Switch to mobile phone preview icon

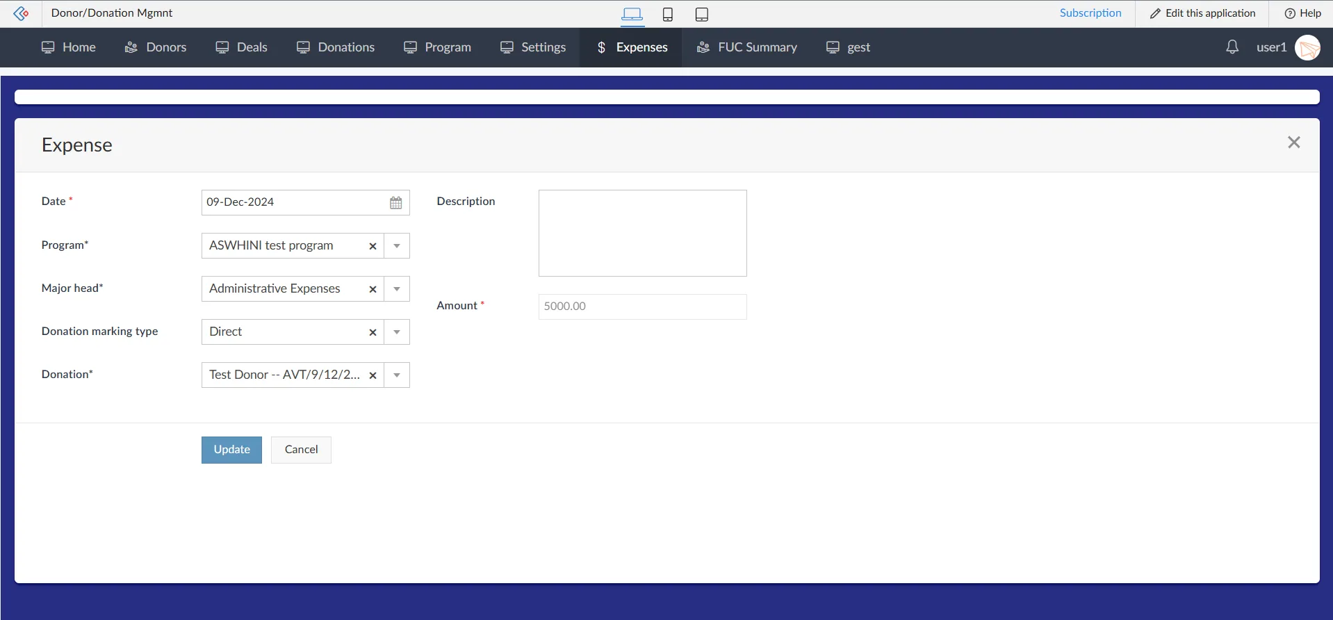coord(668,14)
